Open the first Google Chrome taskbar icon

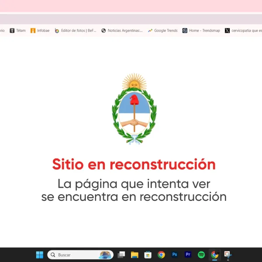coord(161,255)
